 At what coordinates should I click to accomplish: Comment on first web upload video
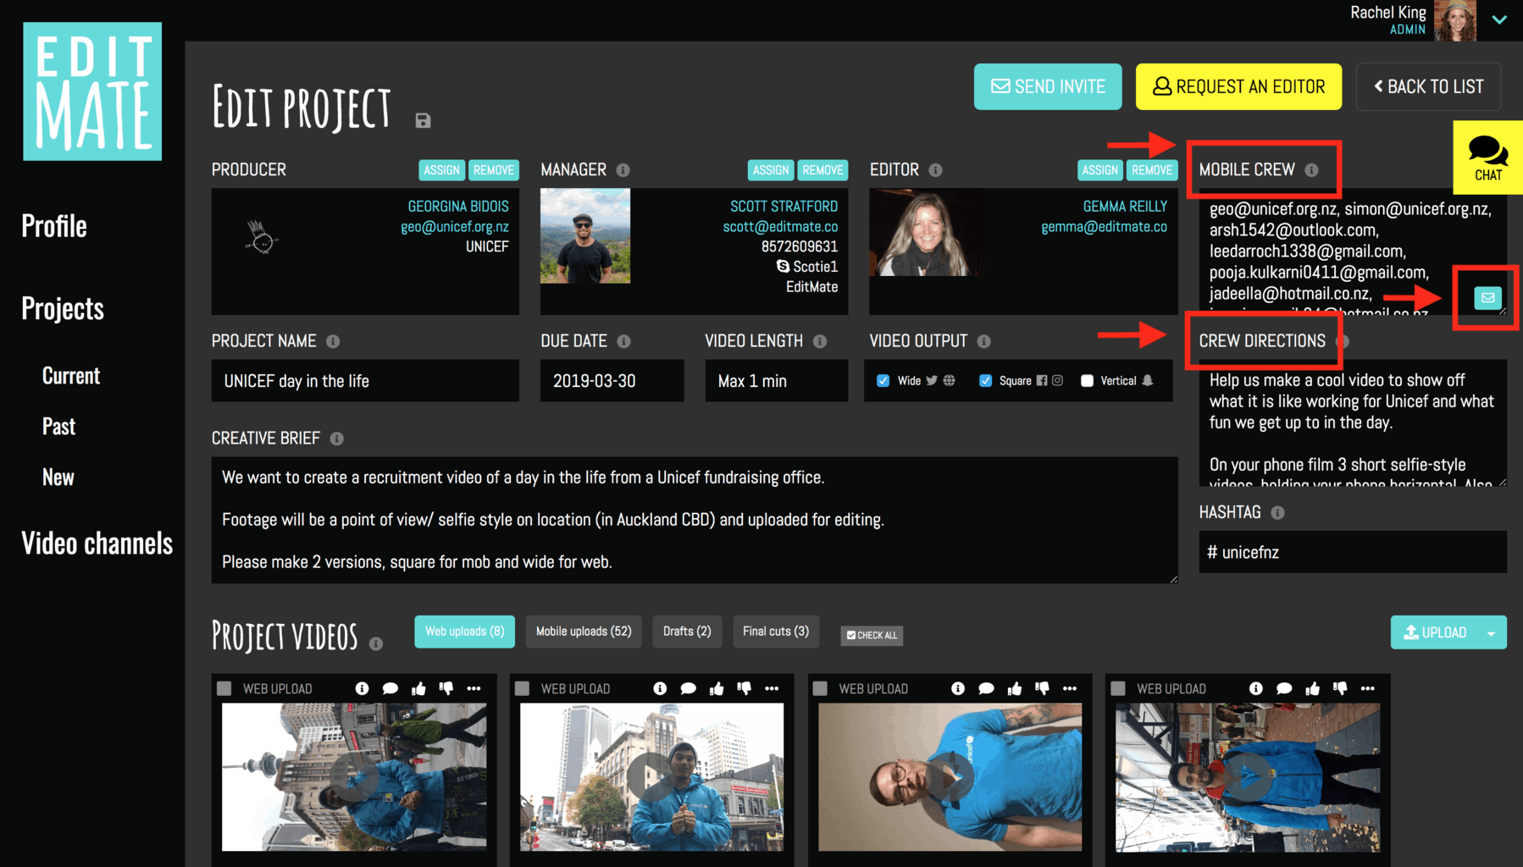390,688
